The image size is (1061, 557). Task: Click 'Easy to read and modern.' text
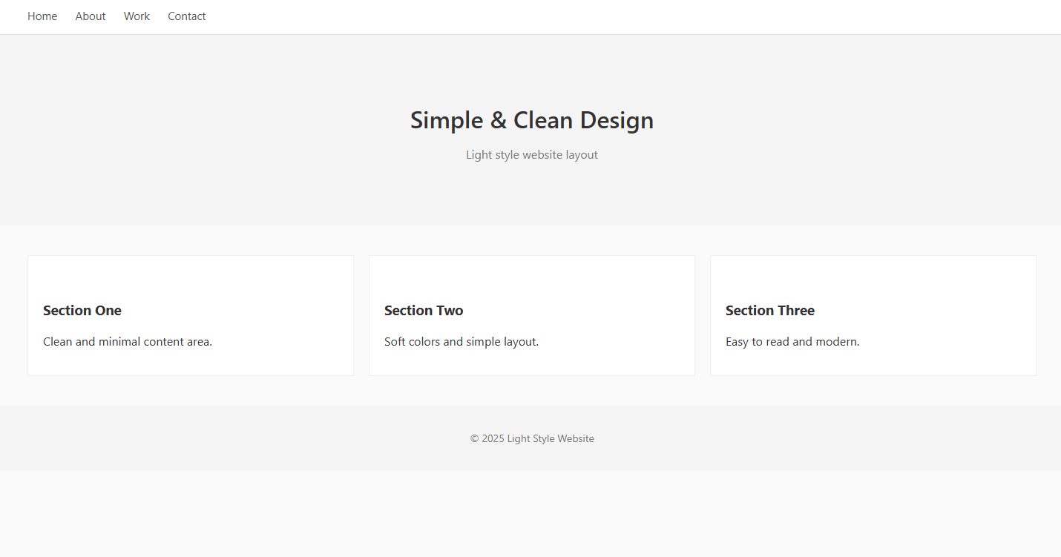coord(792,342)
